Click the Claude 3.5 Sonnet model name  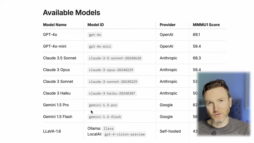coord(59,58)
